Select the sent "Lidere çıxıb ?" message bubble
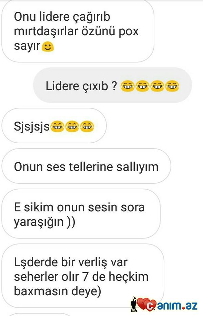Screen dimensions: 203x316 point(112,85)
